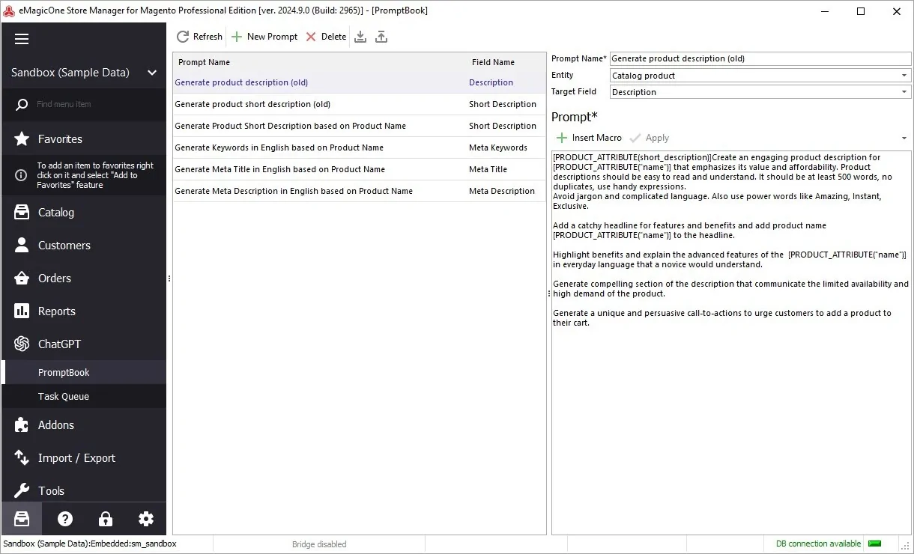The image size is (914, 554).
Task: Click the 'Sandbox (Sample Data):Embedded:sm_sandbox' status text
Action: tap(90, 544)
